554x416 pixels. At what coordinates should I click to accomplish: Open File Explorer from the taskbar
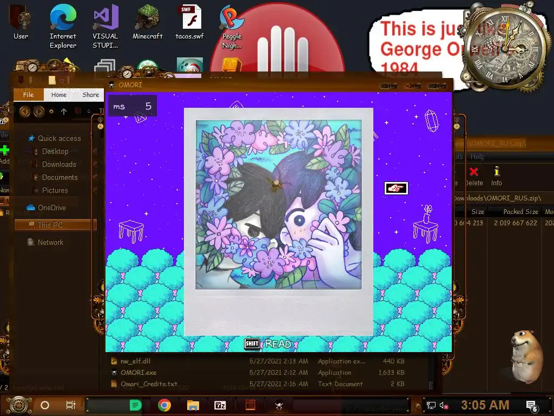[x=193, y=405]
